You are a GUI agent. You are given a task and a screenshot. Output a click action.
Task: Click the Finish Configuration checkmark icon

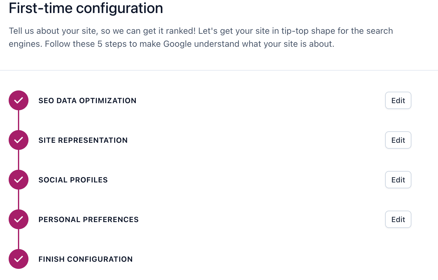[18, 259]
